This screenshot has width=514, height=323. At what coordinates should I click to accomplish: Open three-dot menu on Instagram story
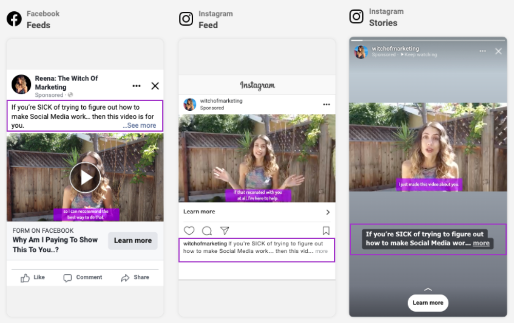tap(483, 51)
